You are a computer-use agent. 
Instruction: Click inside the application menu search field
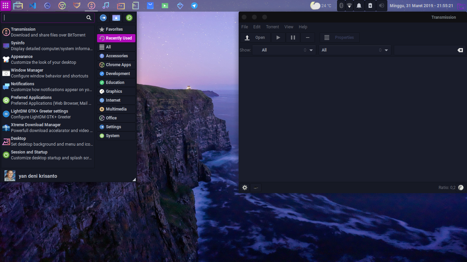point(44,17)
